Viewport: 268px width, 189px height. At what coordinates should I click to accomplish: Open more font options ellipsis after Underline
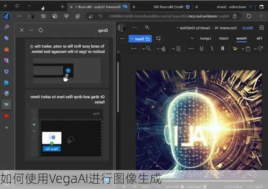click(191, 49)
